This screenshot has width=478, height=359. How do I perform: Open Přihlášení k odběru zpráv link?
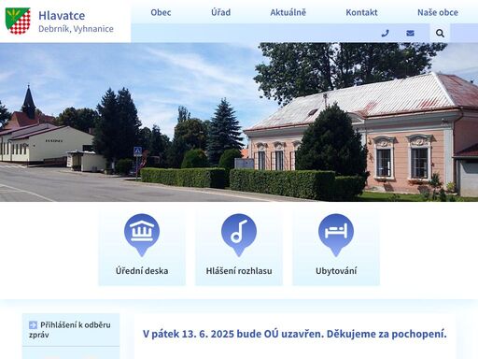point(71,330)
